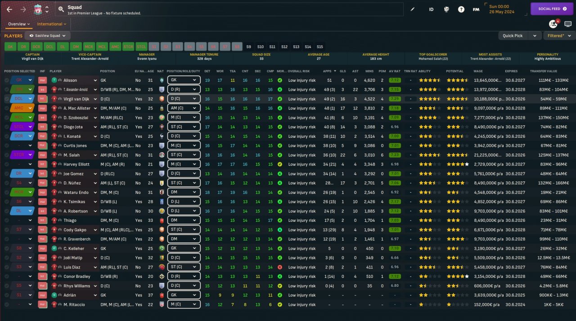Viewport: 576px width, 321px height.
Task: Open help with the question mark icon
Action: 461,9
